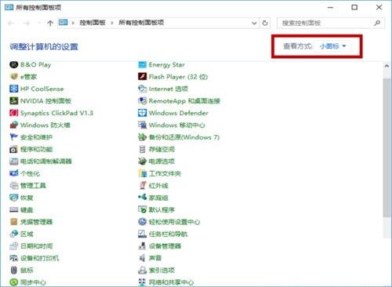Open 备份和还原(Windows 7) icon
Viewport: 392px width, 287px height.
pyautogui.click(x=142, y=137)
